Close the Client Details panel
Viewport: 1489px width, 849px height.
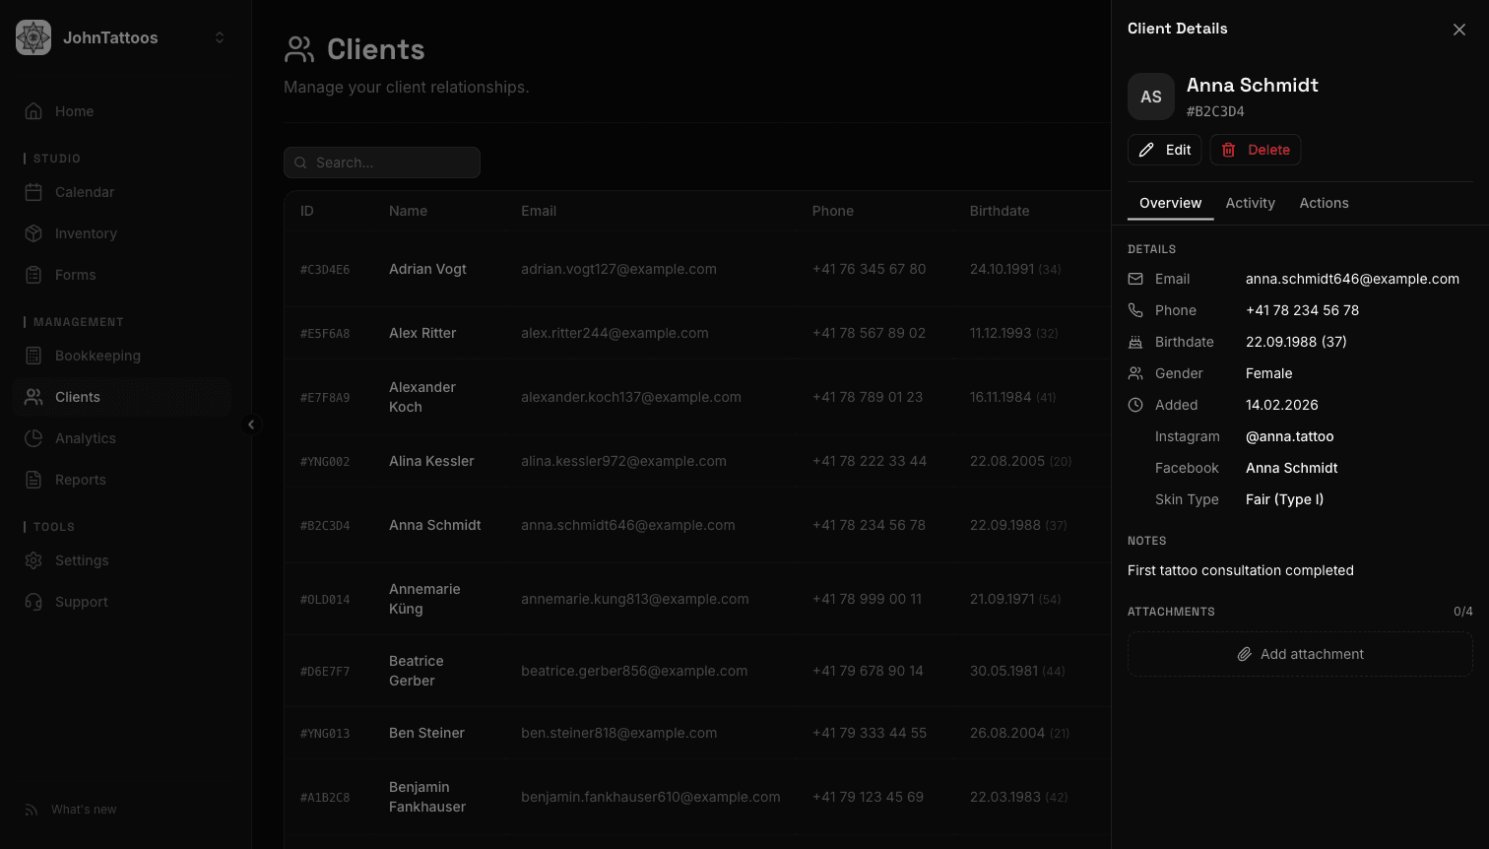point(1458,29)
